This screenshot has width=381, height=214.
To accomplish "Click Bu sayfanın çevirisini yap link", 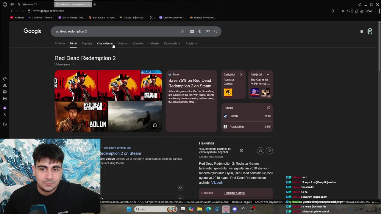I will pyautogui.click(x=117, y=148).
